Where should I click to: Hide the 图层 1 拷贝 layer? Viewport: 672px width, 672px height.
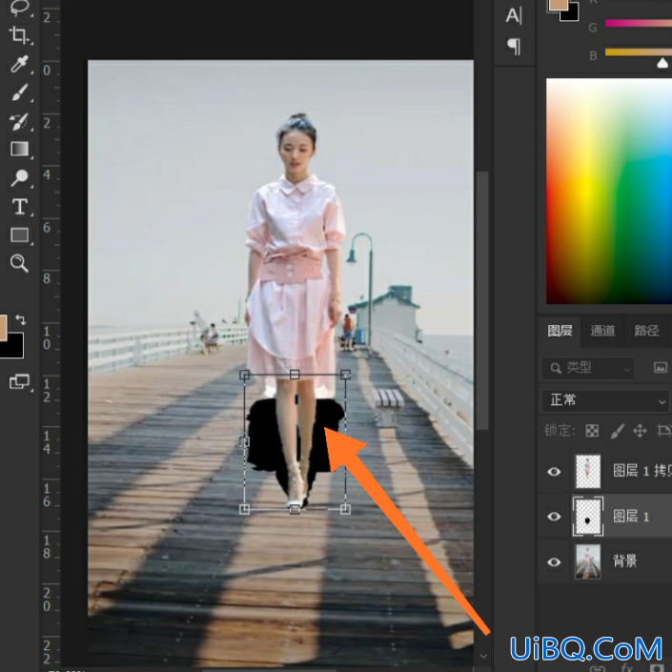click(x=554, y=472)
